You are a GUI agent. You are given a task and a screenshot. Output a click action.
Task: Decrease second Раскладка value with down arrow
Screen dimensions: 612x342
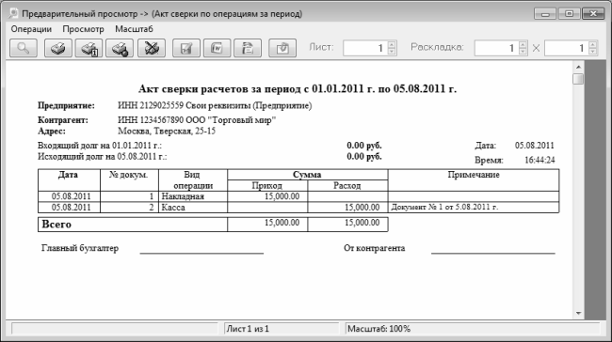tap(593, 52)
